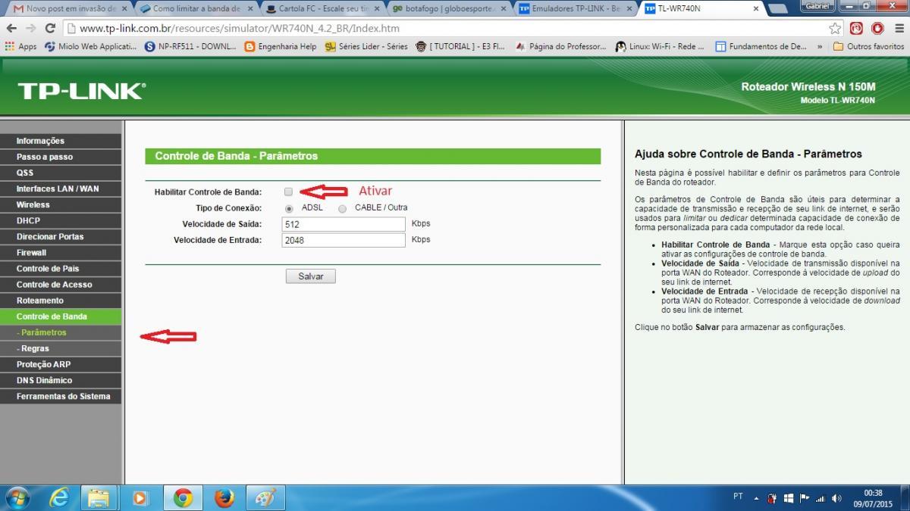910x511 pixels.
Task: Open the Firewall menu item
Action: 61,252
